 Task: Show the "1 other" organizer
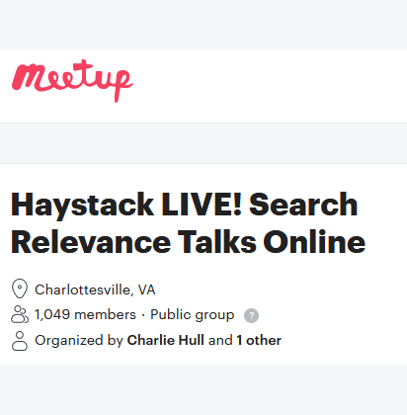coord(259,340)
